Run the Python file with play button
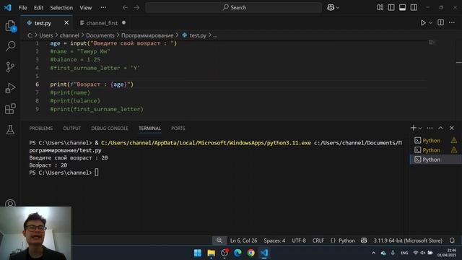This screenshot has height=260, width=462. tap(423, 22)
